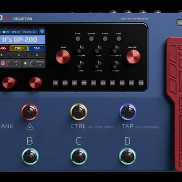182x182 pixels.
Task: Tap the SAVE button
Action: [x=119, y=39]
